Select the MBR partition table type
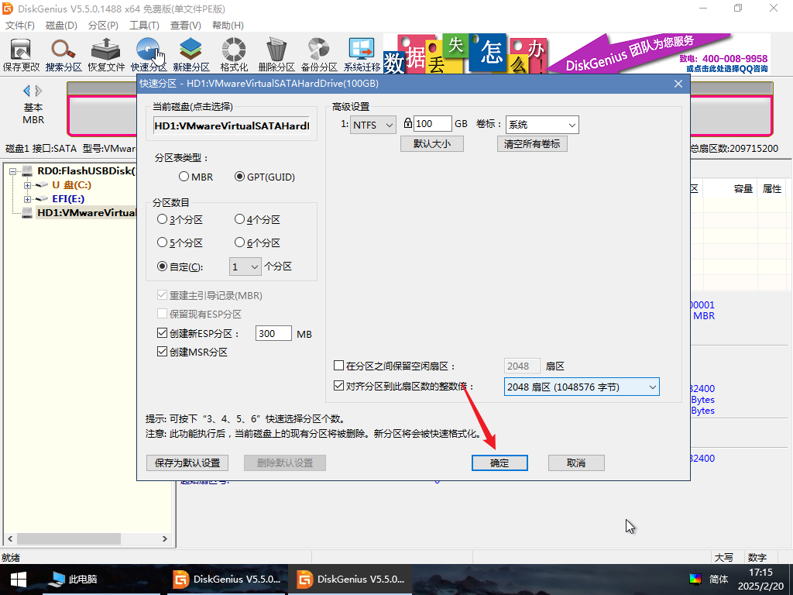Image resolution: width=793 pixels, height=595 pixels. click(196, 177)
